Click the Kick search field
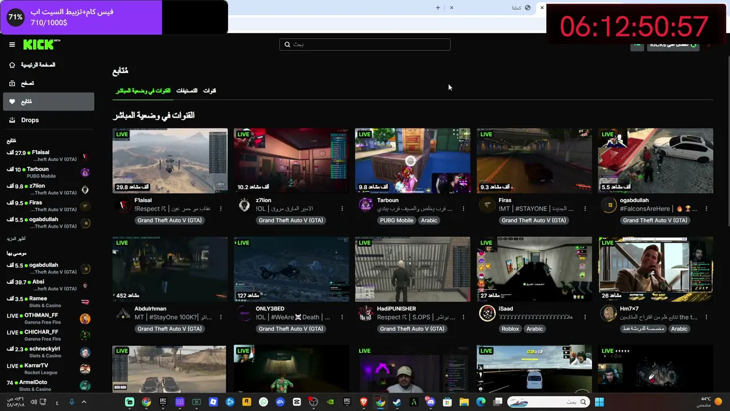730x411 pixels. pyautogui.click(x=365, y=45)
